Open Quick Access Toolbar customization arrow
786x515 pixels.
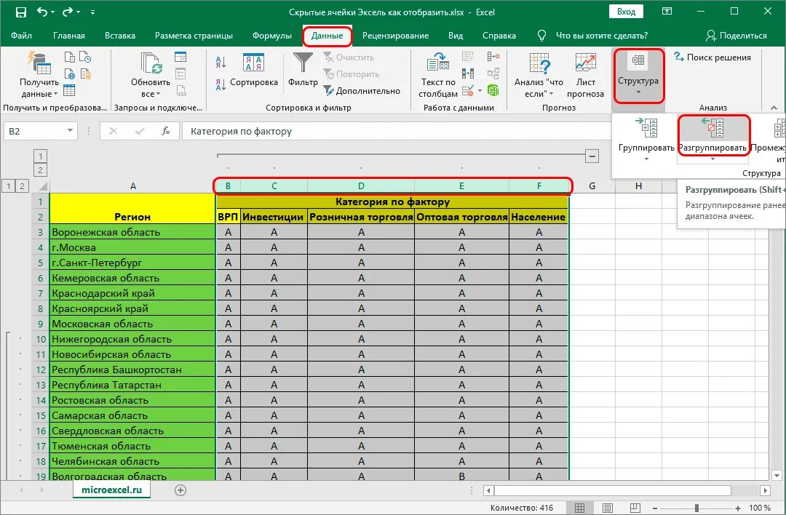click(92, 12)
